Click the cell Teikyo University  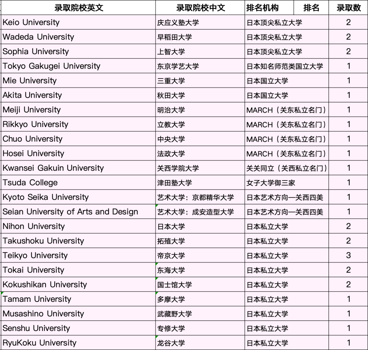point(78,255)
